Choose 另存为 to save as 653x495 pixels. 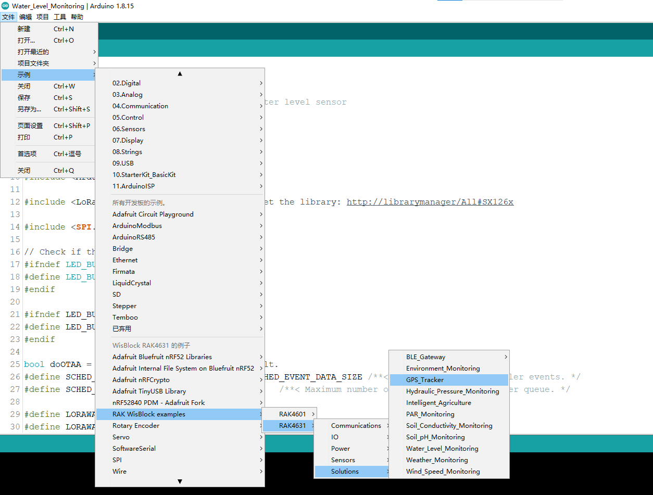(x=29, y=109)
